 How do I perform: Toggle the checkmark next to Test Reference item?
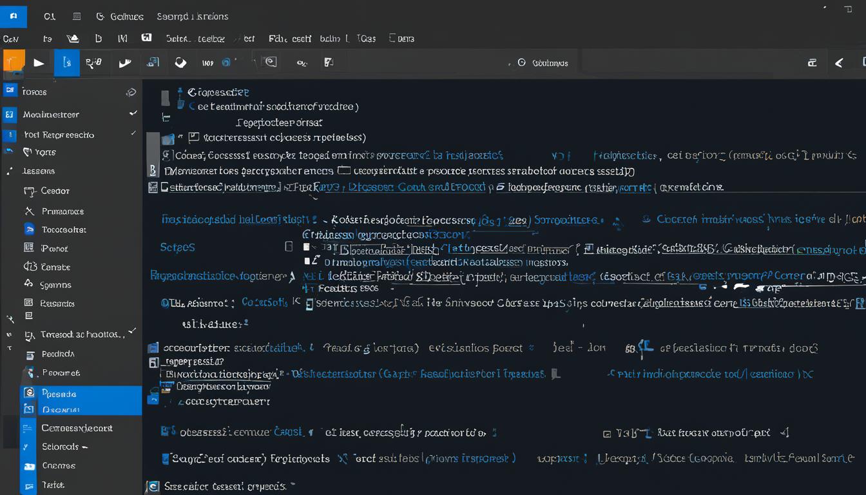click(x=133, y=134)
